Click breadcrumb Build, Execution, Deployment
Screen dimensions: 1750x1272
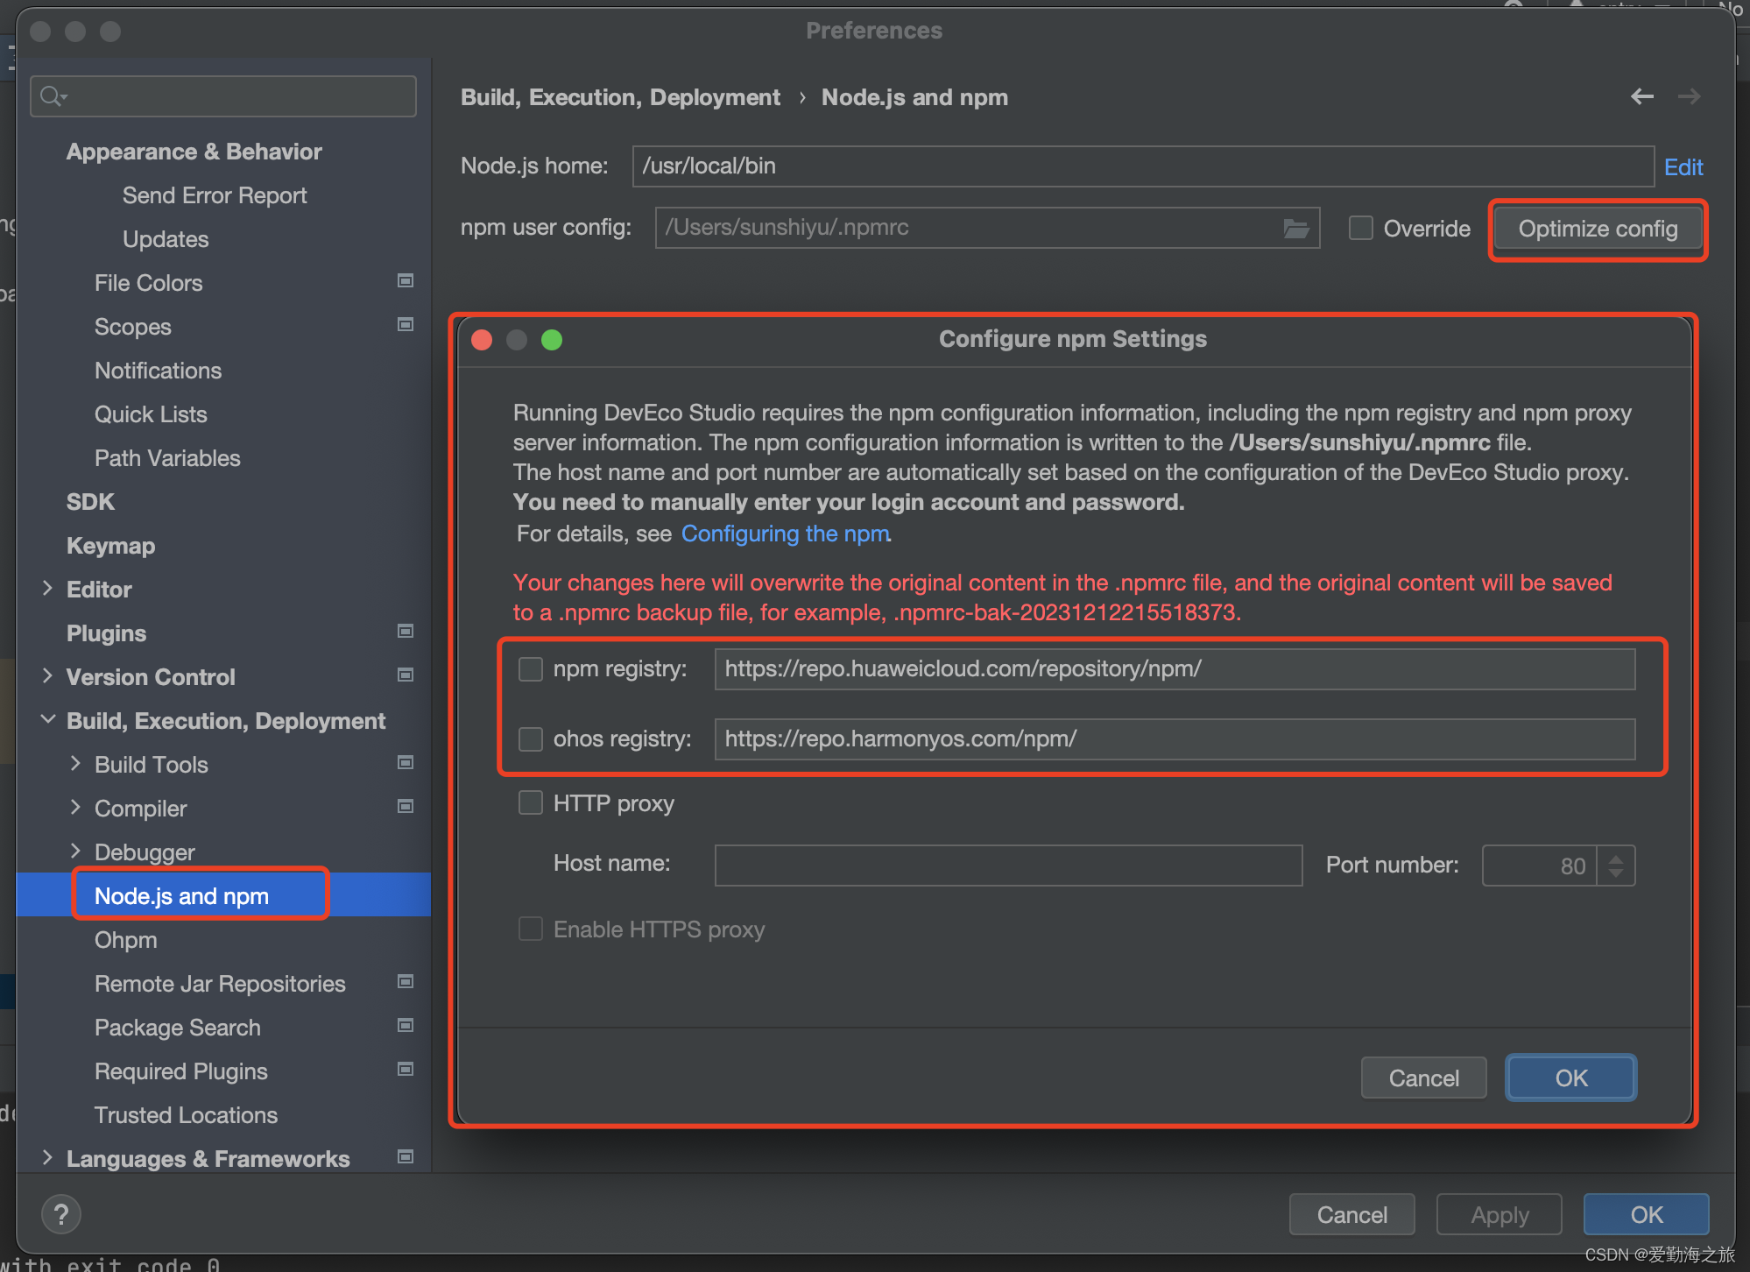pyautogui.click(x=620, y=97)
